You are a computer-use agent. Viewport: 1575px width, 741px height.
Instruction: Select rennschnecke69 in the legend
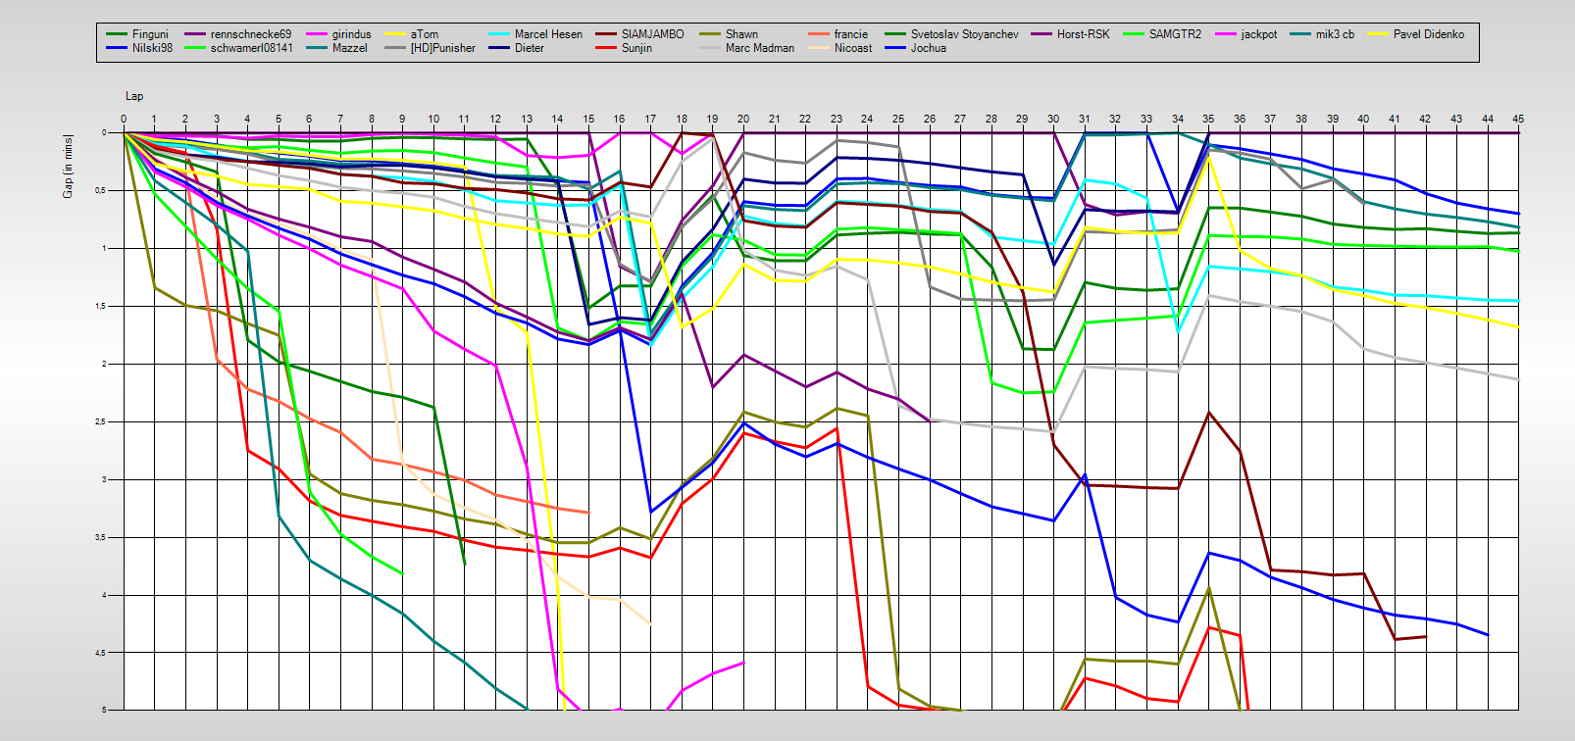[250, 34]
